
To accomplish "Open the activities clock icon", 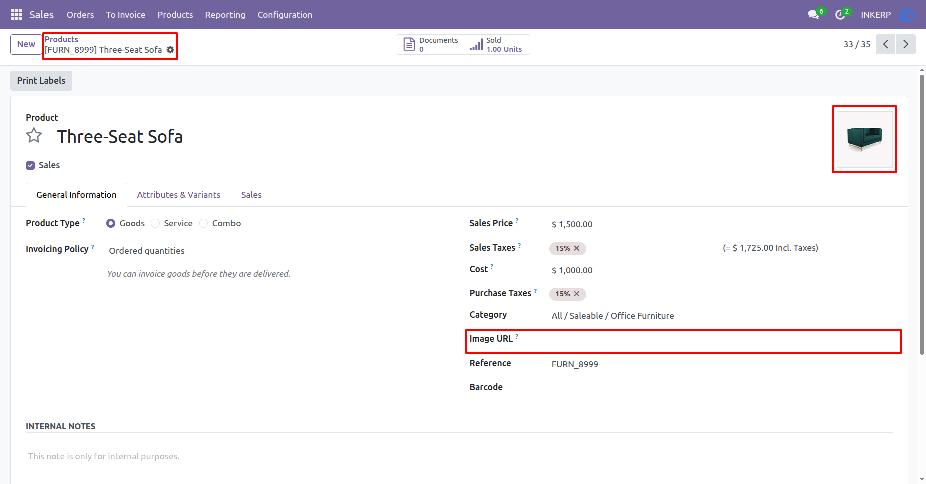I will 840,15.
